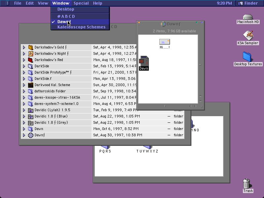This screenshot has width=264, height=198.
Task: Expand the Davidic (Lylah) 1.9.5 triangle
Action: click(24, 110)
